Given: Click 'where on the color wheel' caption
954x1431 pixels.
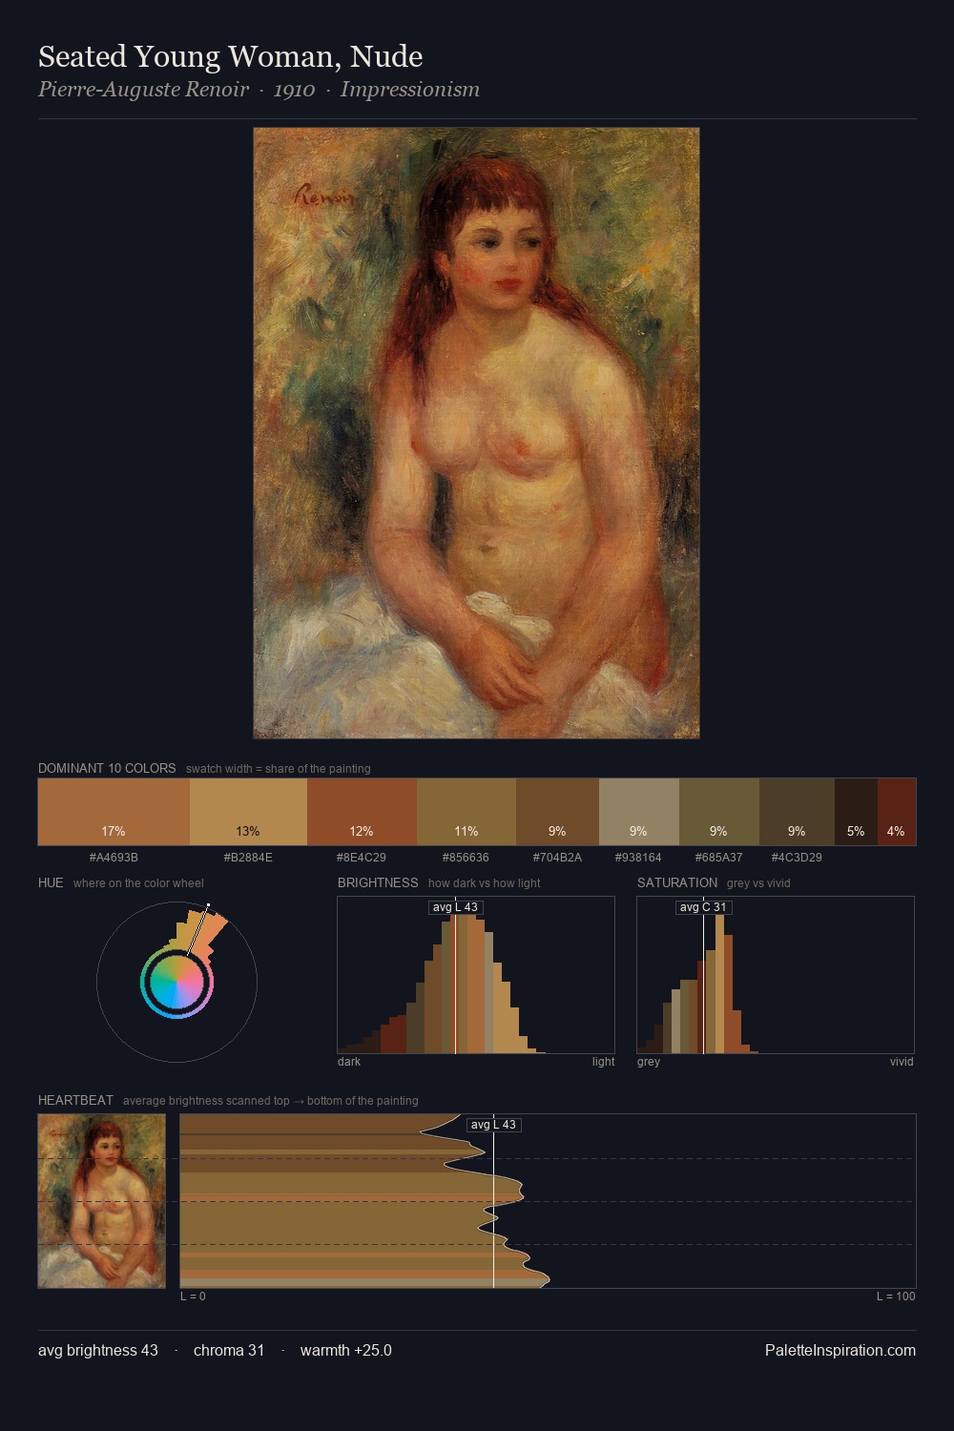Looking at the screenshot, I should pyautogui.click(x=138, y=882).
